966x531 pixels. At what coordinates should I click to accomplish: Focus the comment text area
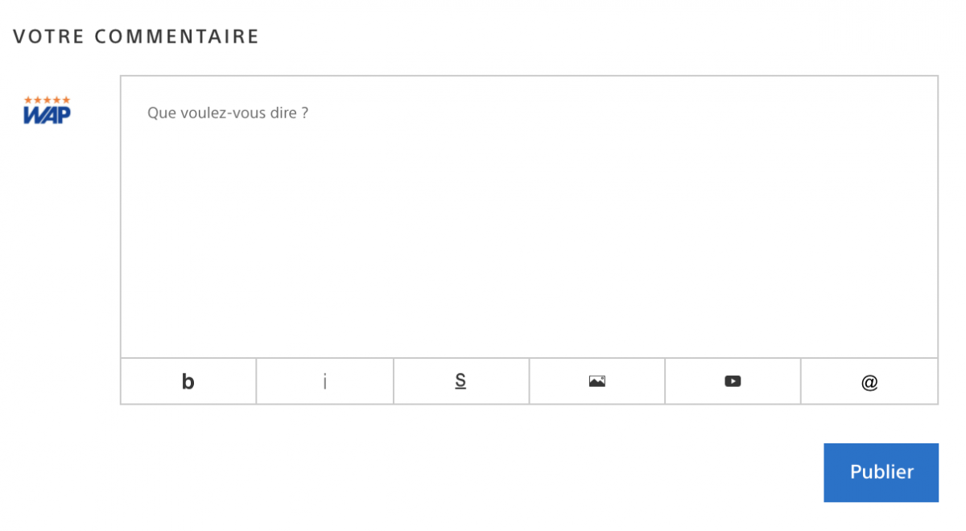click(x=529, y=217)
